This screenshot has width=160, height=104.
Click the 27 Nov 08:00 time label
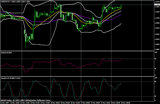[x=95, y=103]
